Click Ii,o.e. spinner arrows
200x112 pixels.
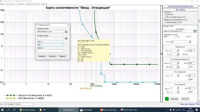pyautogui.click(x=178, y=76)
